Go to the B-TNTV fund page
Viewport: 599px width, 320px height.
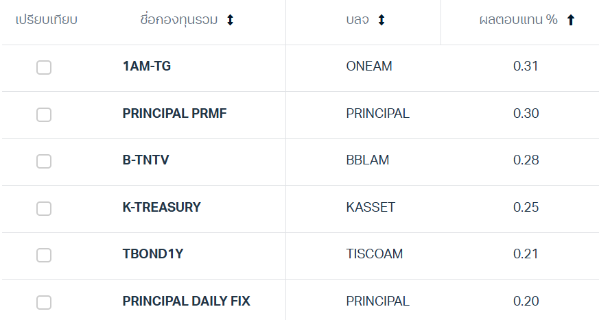(145, 160)
